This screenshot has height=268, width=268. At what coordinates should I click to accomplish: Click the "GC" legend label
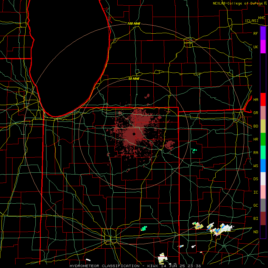coord(255,205)
